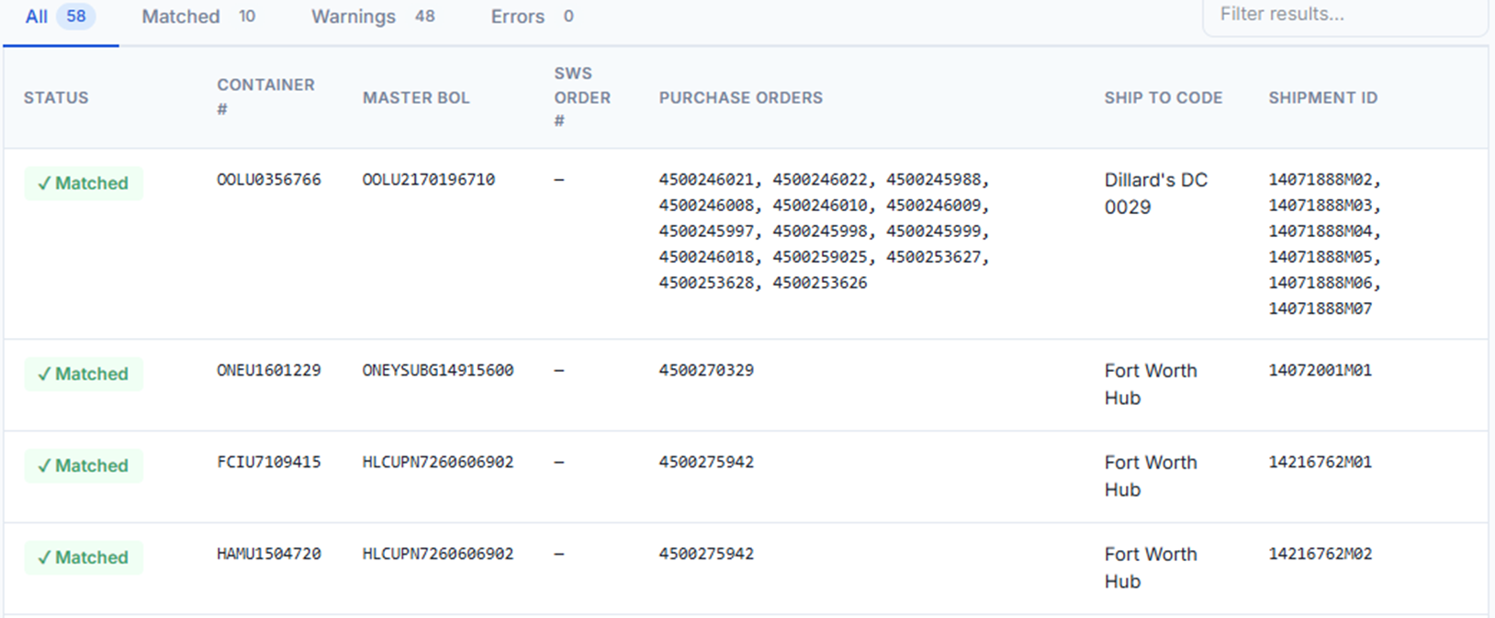
Task: Click the Filter results search field
Action: [x=1344, y=15]
